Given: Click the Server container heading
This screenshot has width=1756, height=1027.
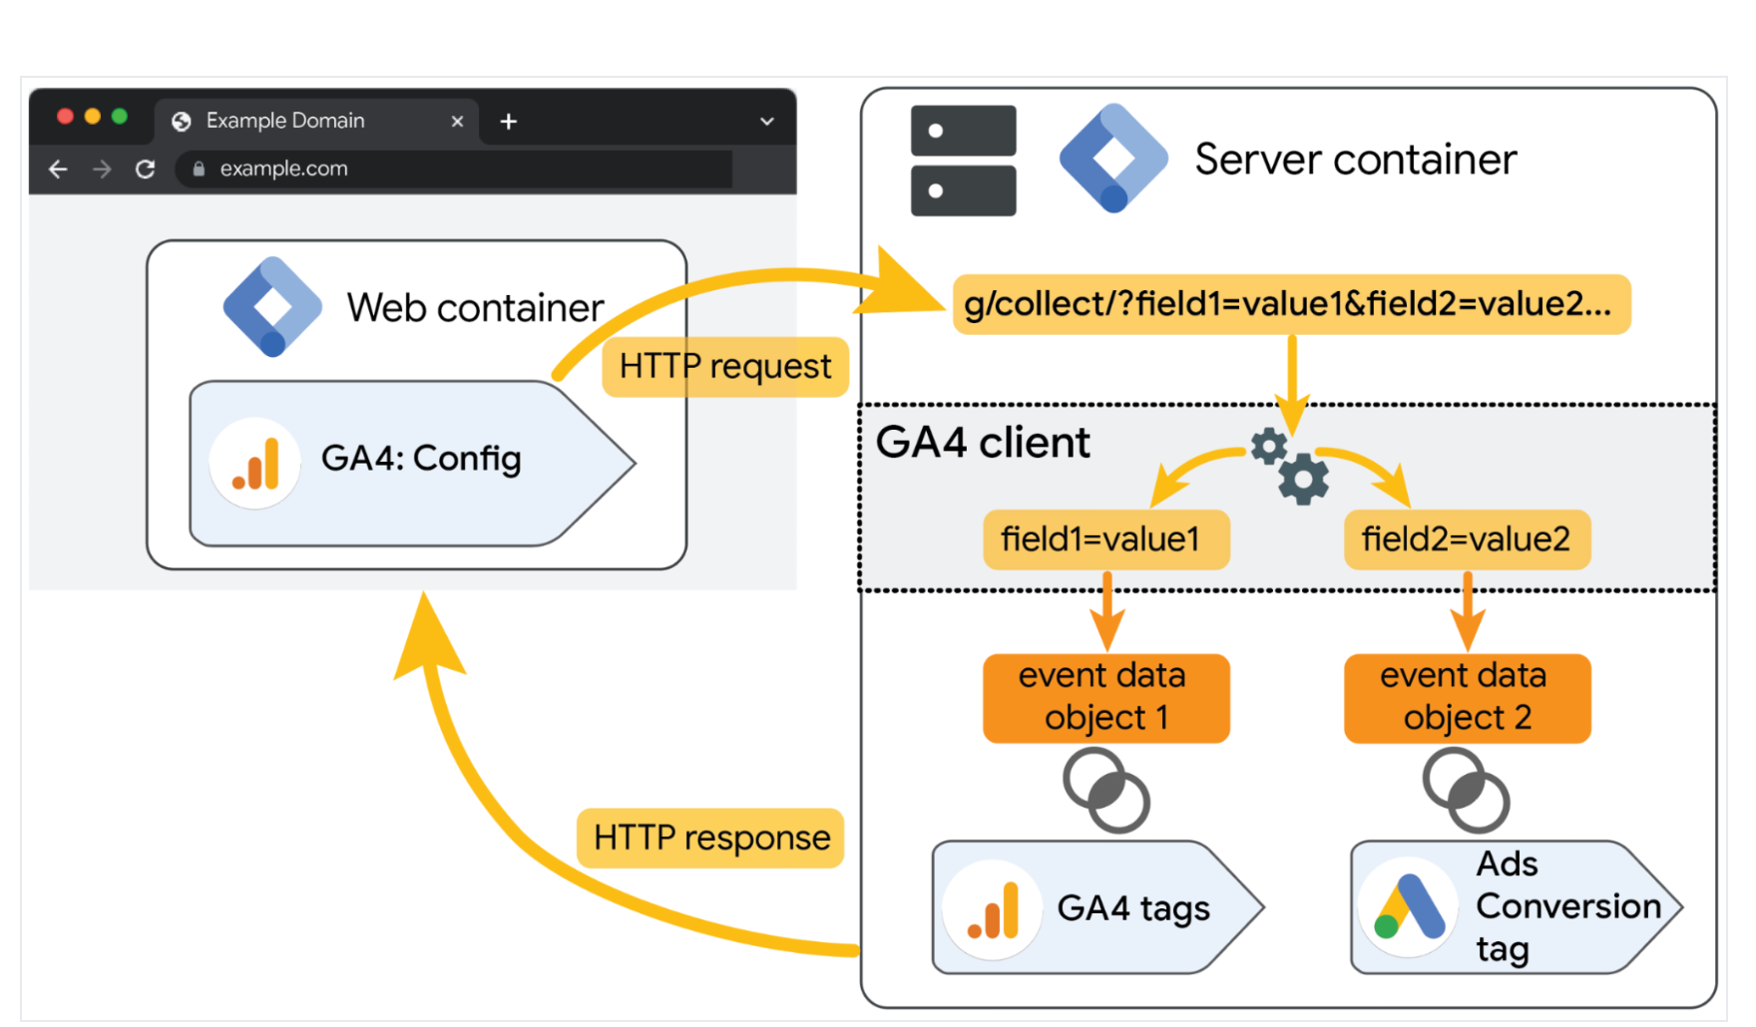Looking at the screenshot, I should tap(1356, 160).
